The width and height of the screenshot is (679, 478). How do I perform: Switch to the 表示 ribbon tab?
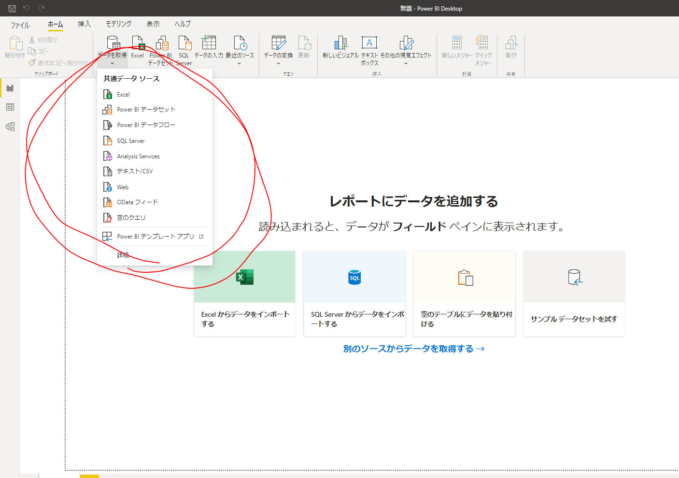pos(153,24)
